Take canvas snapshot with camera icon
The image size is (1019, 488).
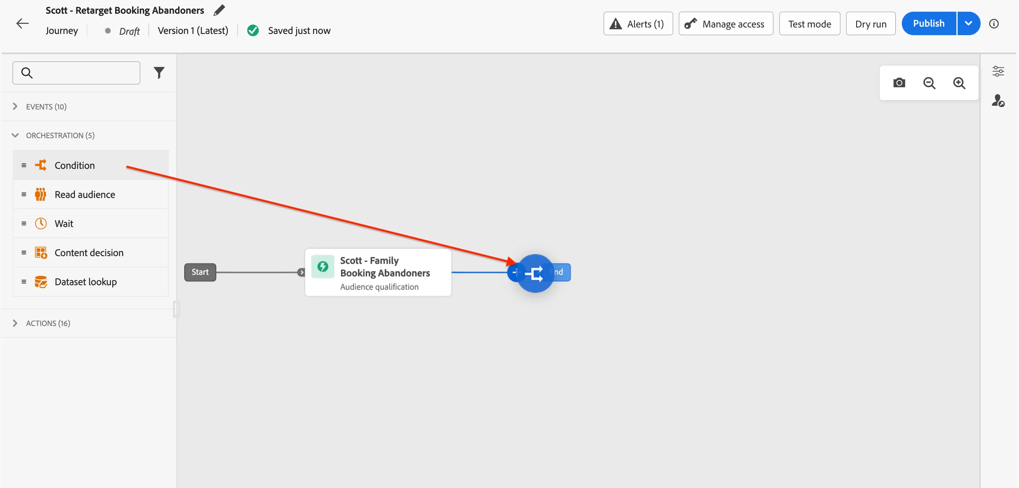(x=899, y=83)
